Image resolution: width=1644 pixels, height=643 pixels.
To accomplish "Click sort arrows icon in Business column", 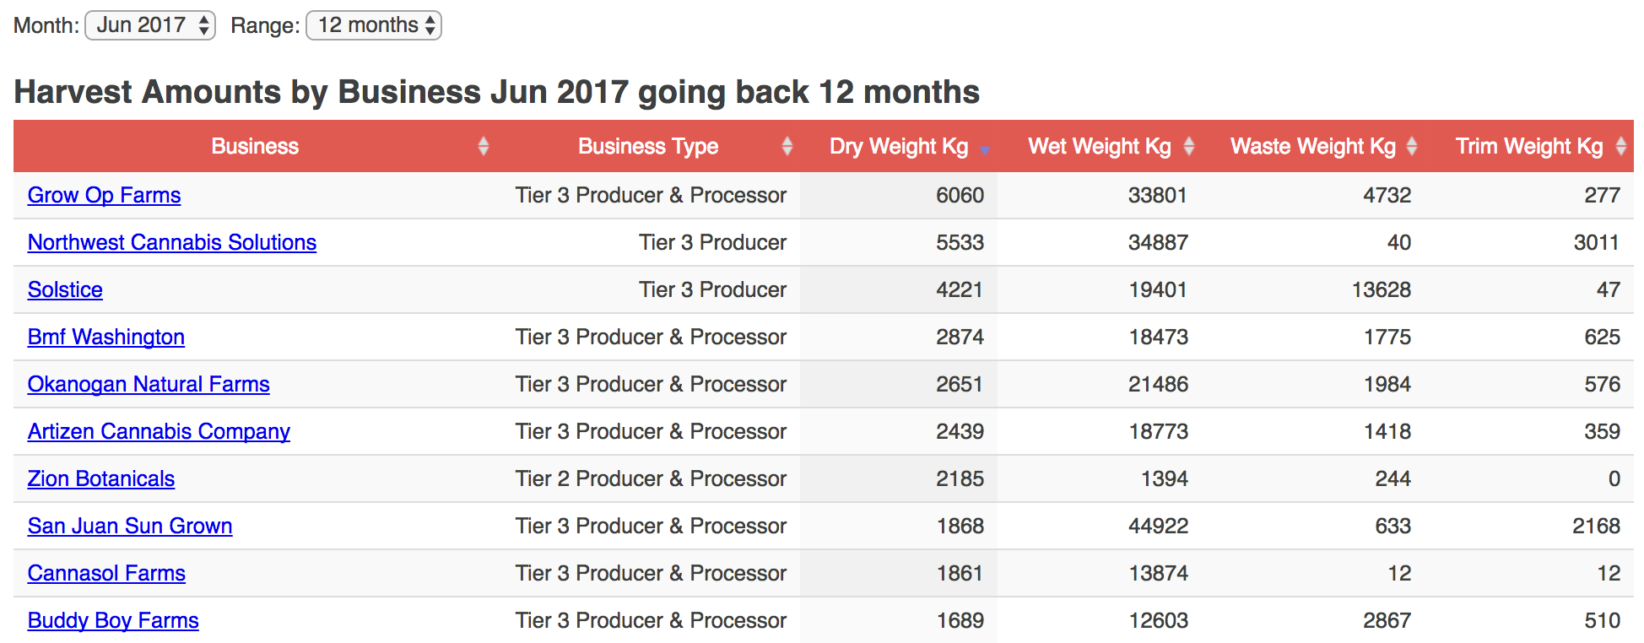I will (x=484, y=146).
